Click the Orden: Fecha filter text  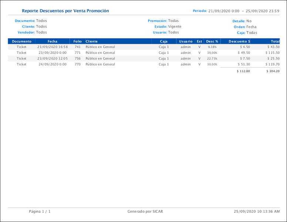click(x=245, y=27)
